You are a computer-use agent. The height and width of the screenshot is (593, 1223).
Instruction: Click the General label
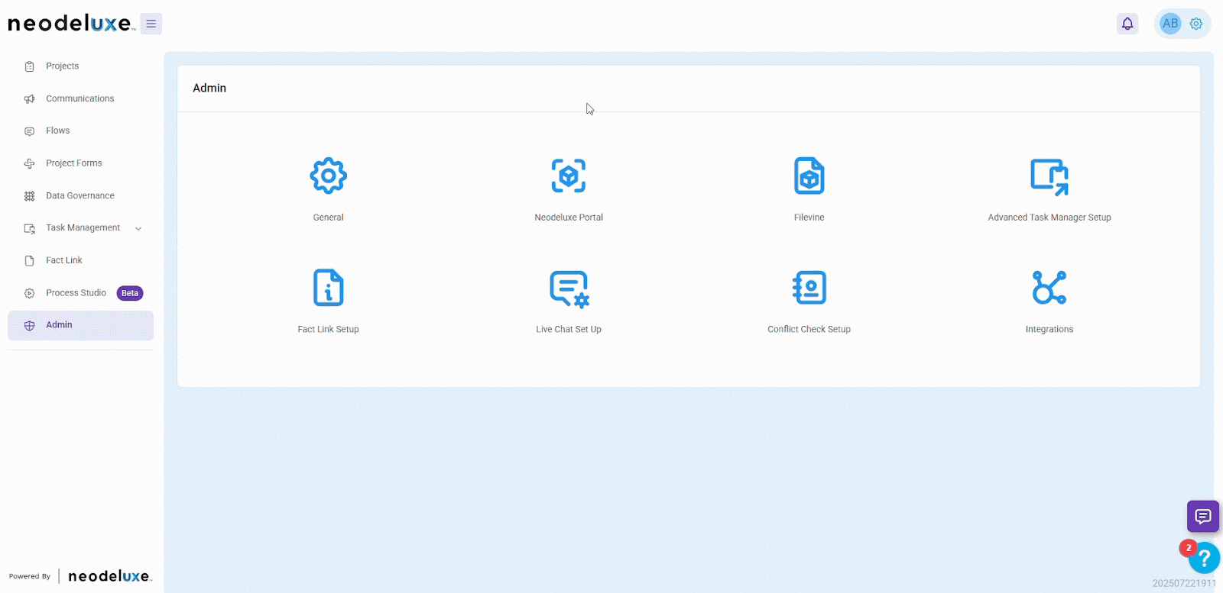point(329,218)
